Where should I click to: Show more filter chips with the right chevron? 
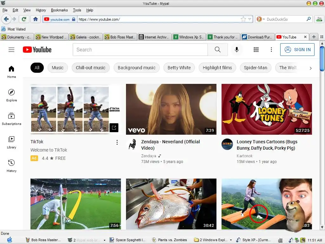coord(310,68)
